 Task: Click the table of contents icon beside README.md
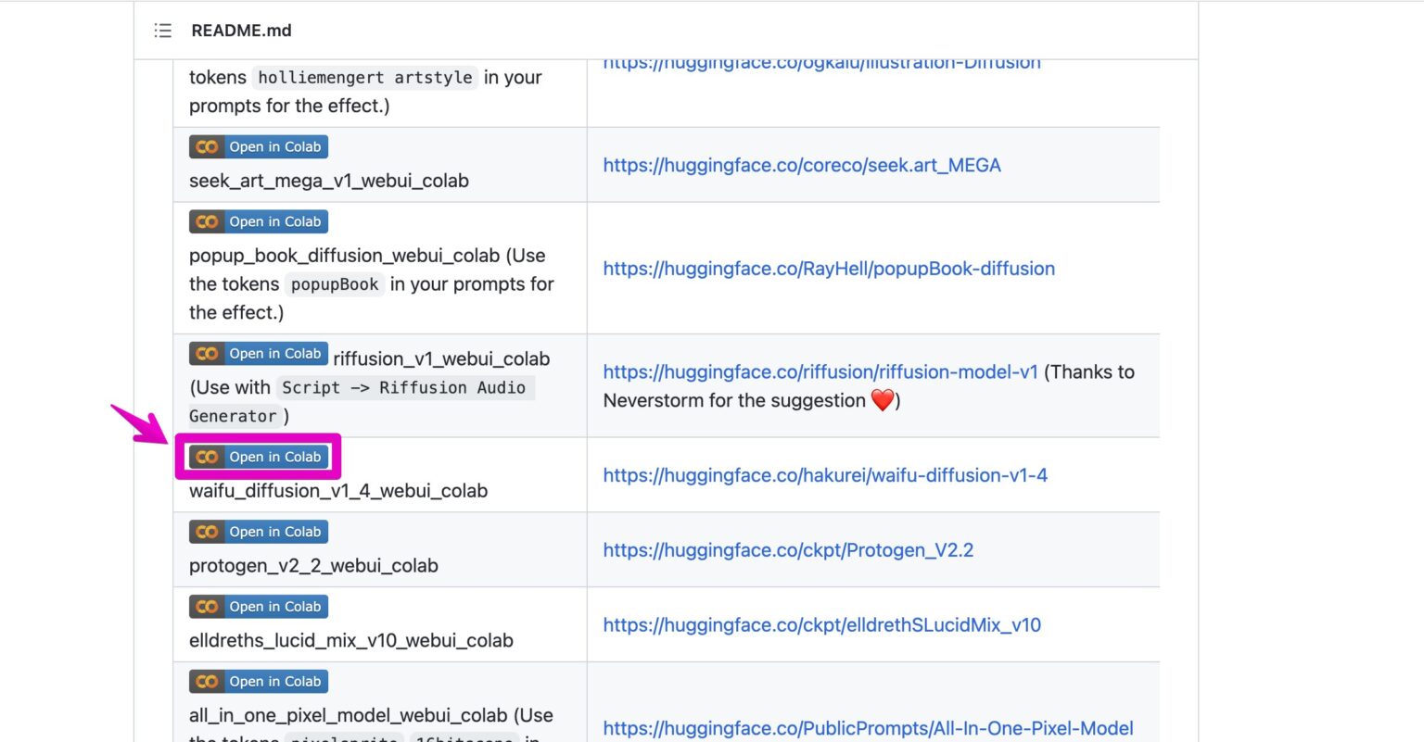[162, 31]
